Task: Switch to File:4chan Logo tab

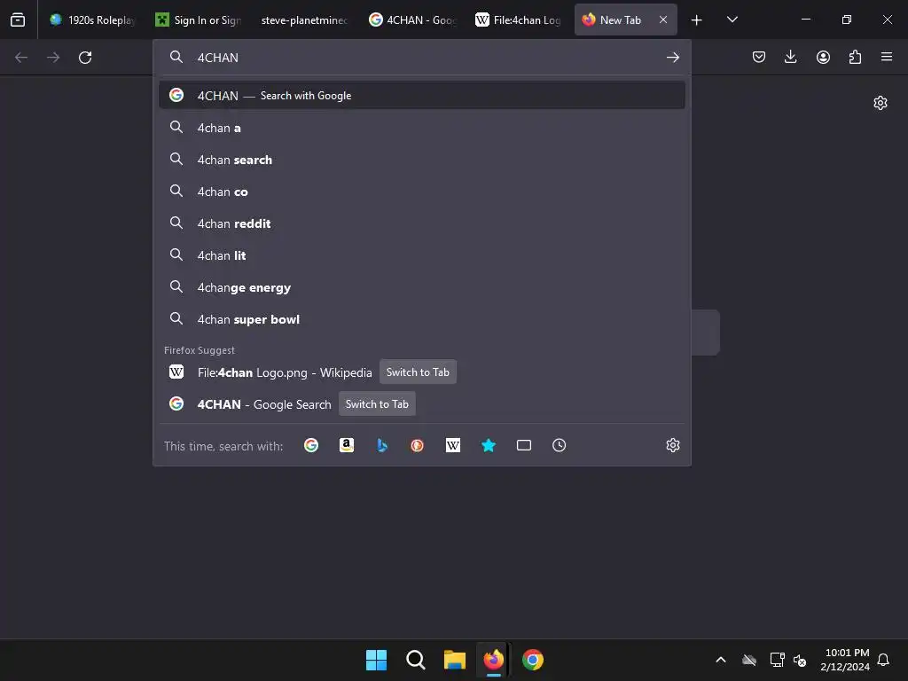Action: 518,20
